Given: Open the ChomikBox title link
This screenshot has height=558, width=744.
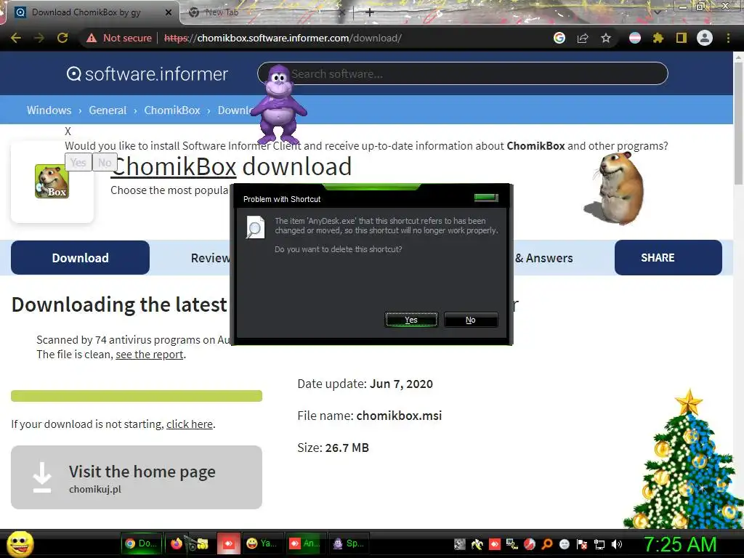Looking at the screenshot, I should (x=174, y=166).
